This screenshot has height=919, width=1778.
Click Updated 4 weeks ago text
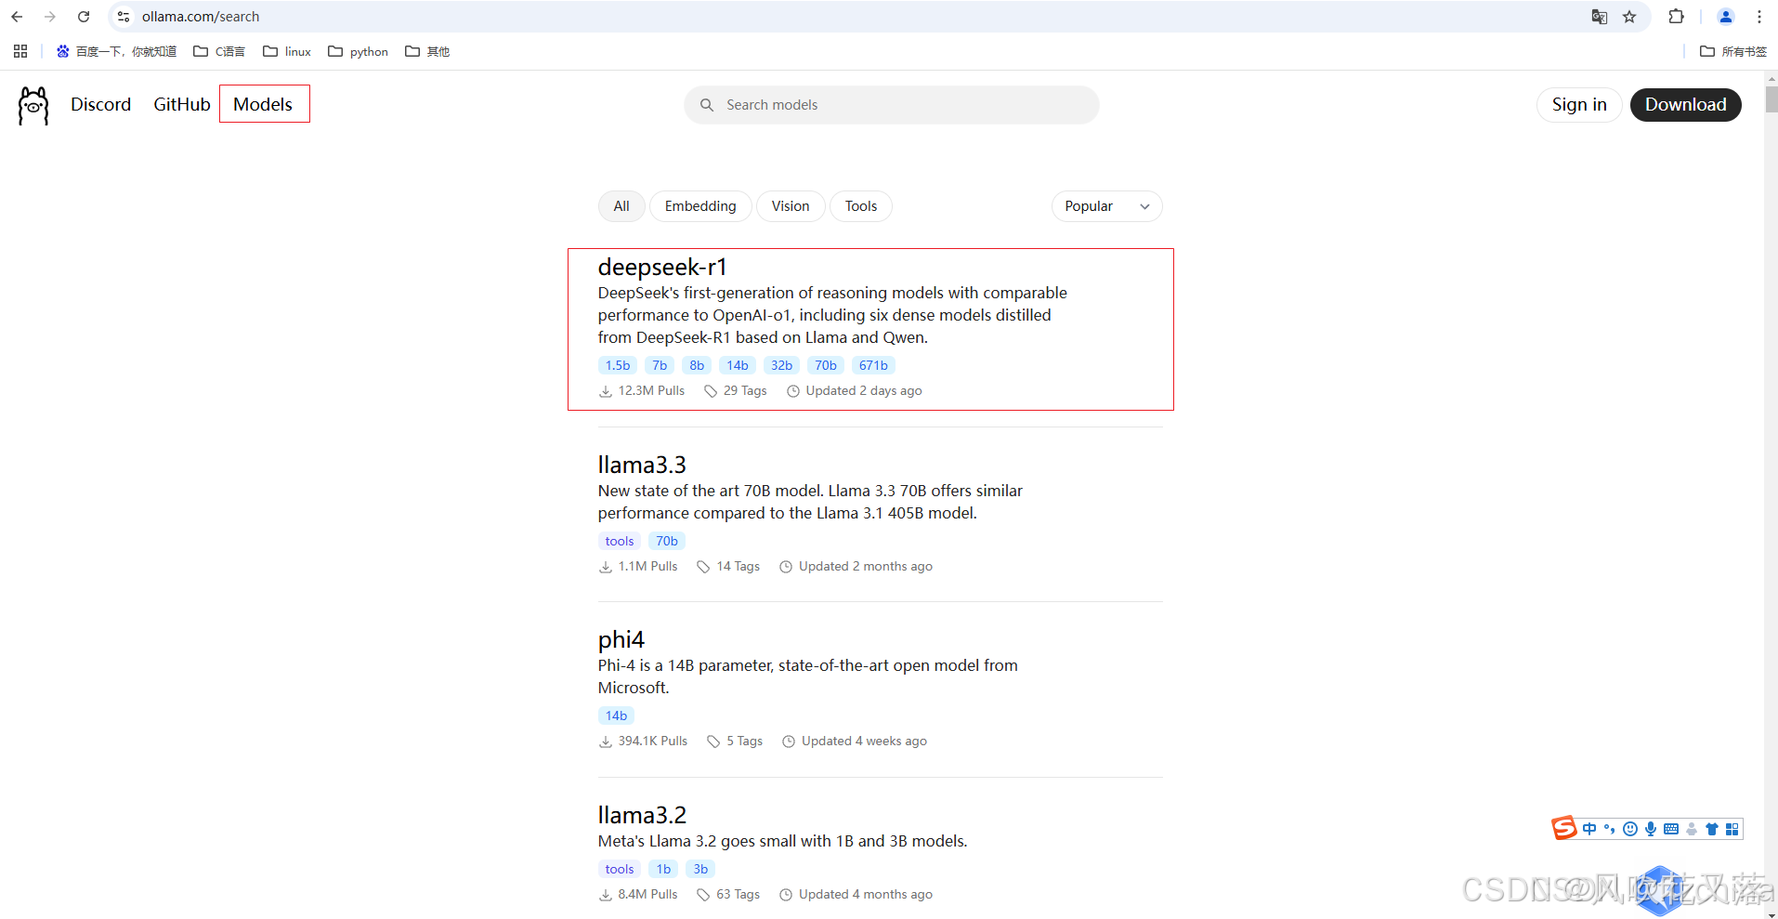(864, 741)
